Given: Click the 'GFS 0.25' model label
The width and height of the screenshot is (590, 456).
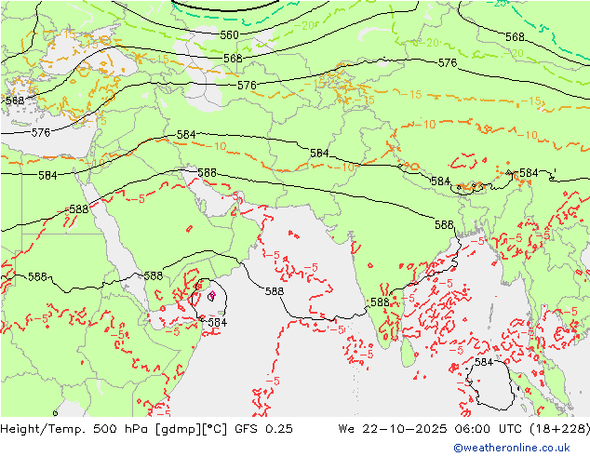Looking at the screenshot, I should pyautogui.click(x=263, y=428).
